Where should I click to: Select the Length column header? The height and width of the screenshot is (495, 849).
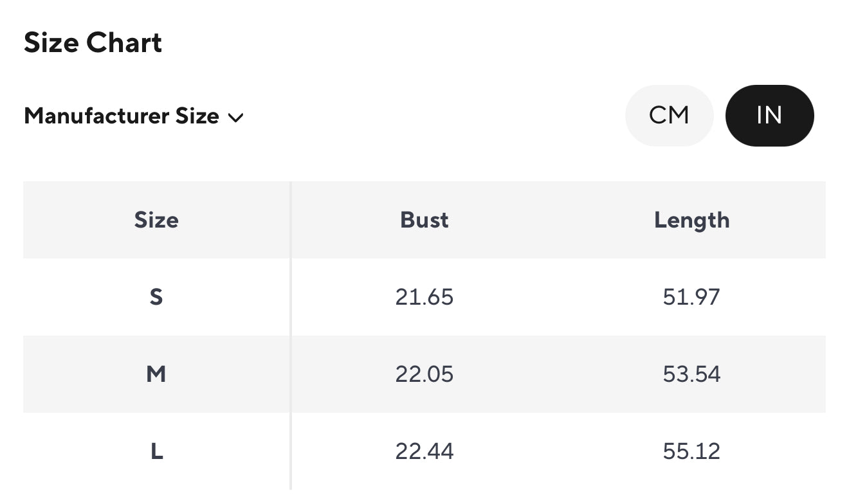pos(691,220)
